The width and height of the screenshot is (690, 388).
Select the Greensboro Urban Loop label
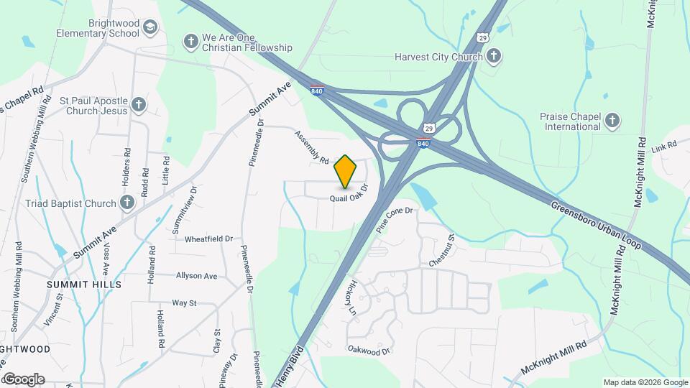tap(596, 225)
